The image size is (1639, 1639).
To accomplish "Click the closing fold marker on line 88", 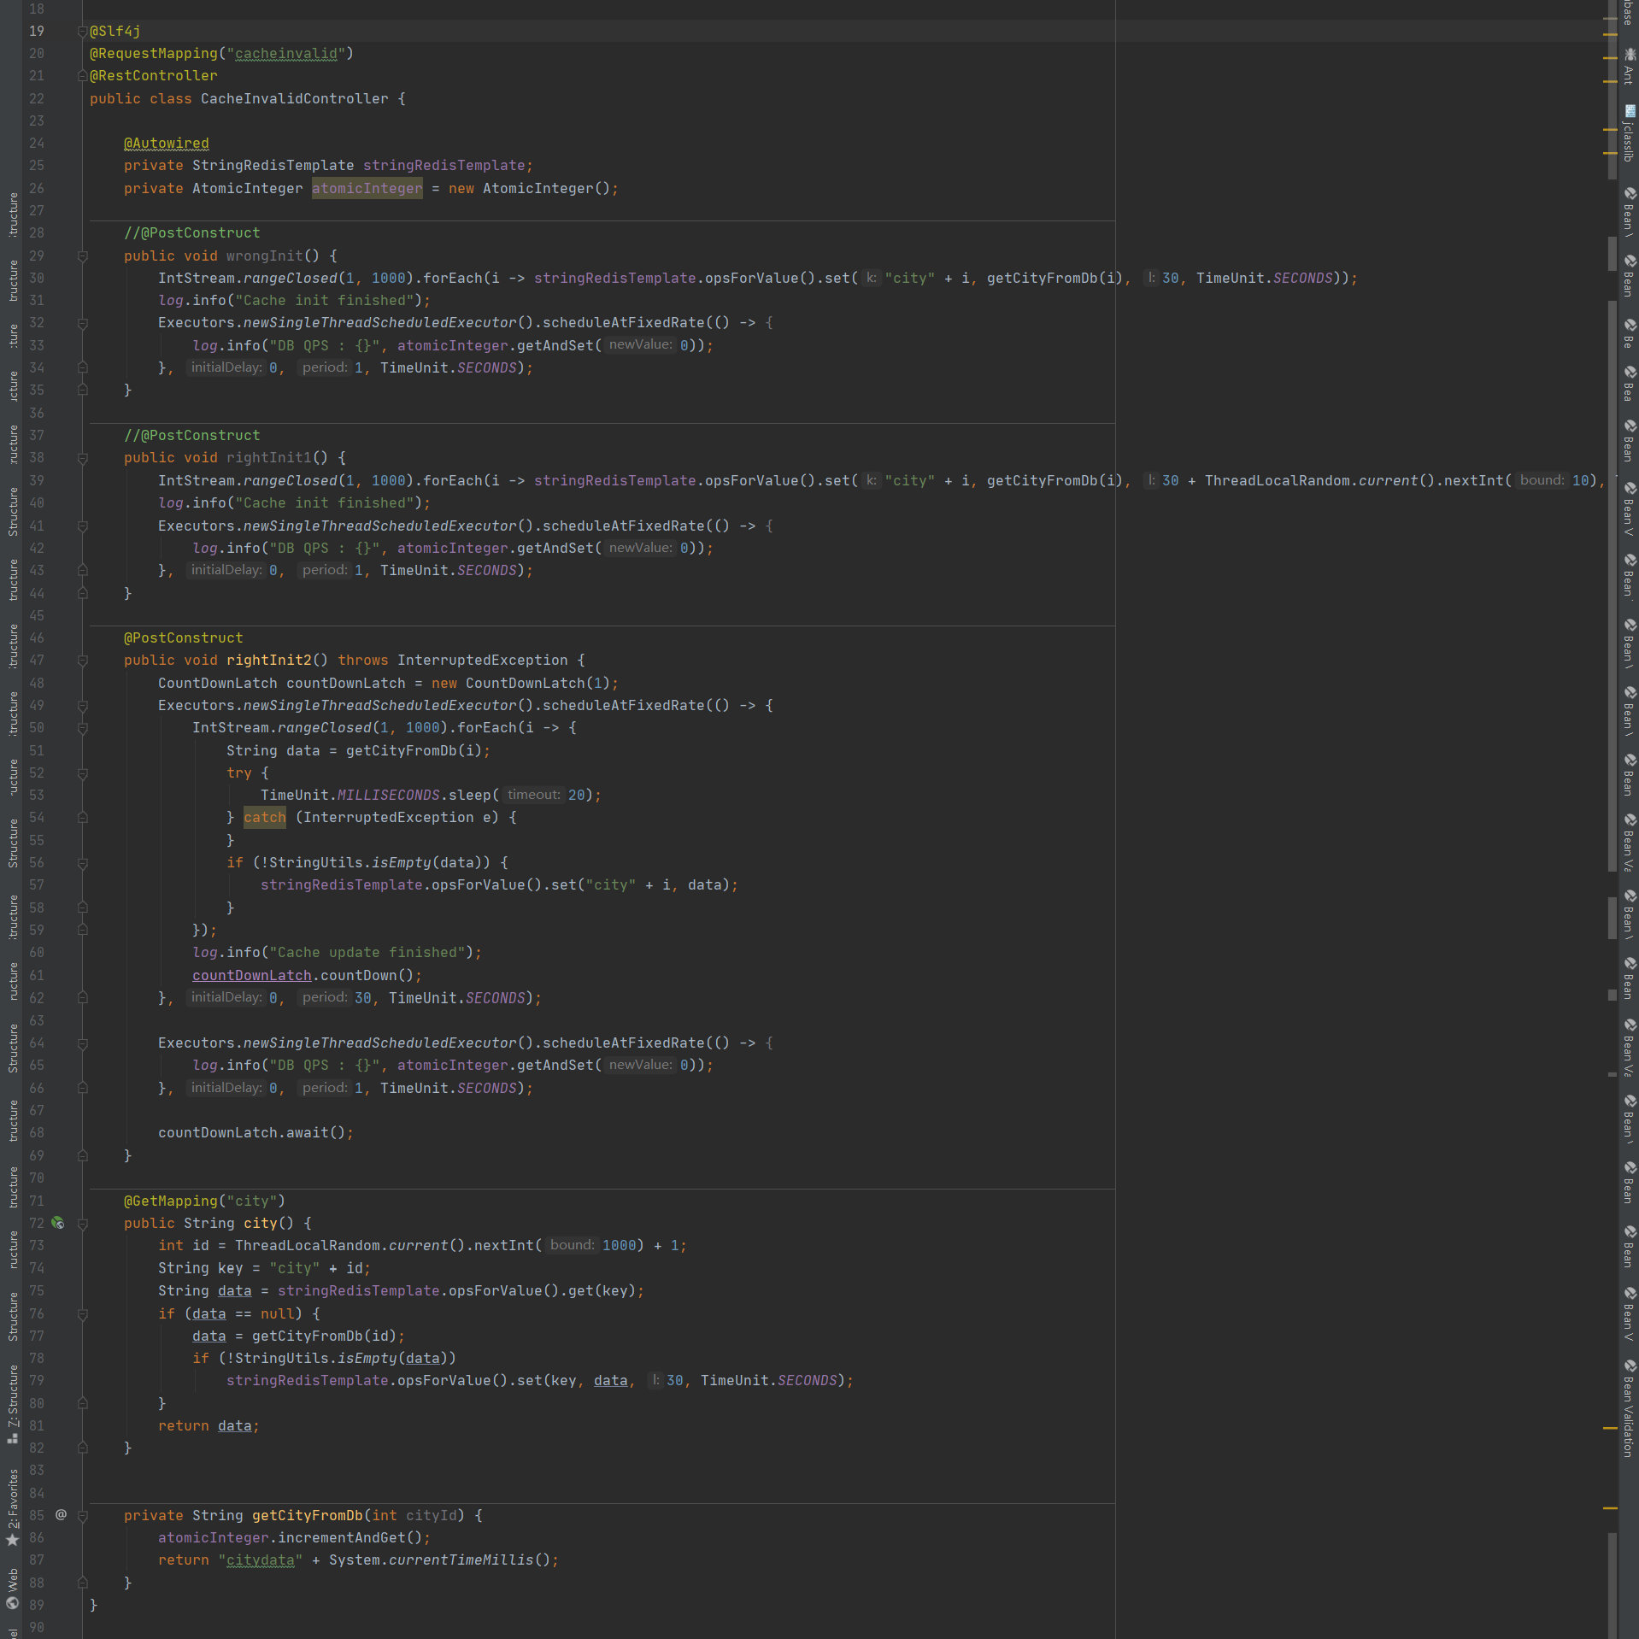I will pos(83,1583).
